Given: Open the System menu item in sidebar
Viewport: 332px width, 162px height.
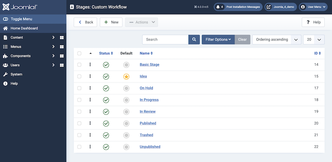Looking at the screenshot, I should tap(16, 75).
